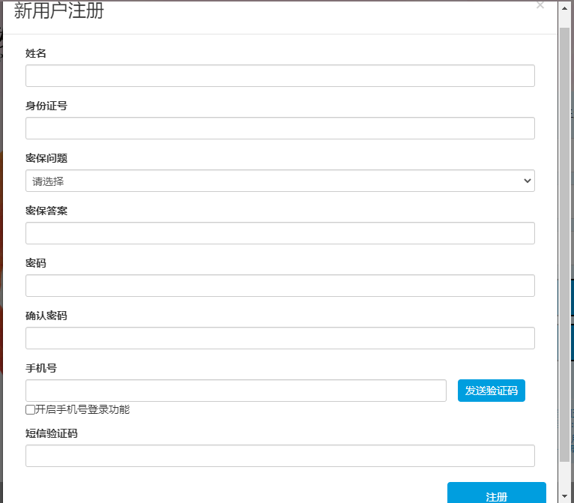
Task: Open the 密保问题 dropdown
Action: (280, 181)
